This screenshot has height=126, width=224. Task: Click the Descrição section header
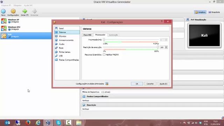coord(152,105)
